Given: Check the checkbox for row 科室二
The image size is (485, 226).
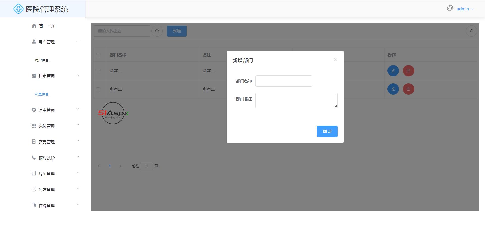Looking at the screenshot, I should tap(98, 89).
